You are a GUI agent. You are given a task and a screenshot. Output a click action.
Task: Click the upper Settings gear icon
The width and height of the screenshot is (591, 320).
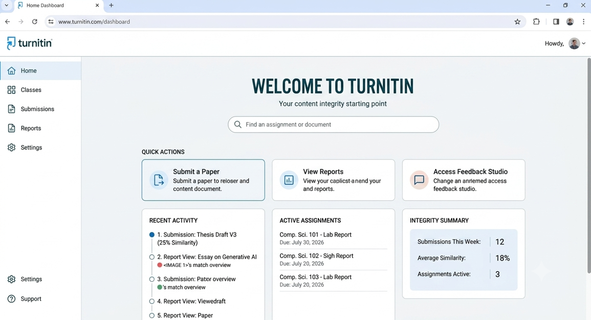pyautogui.click(x=11, y=147)
